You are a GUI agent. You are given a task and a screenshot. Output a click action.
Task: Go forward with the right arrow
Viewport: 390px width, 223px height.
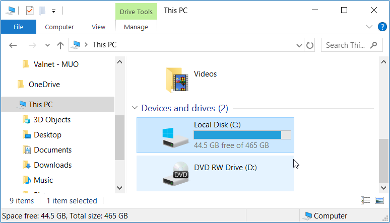point(32,45)
